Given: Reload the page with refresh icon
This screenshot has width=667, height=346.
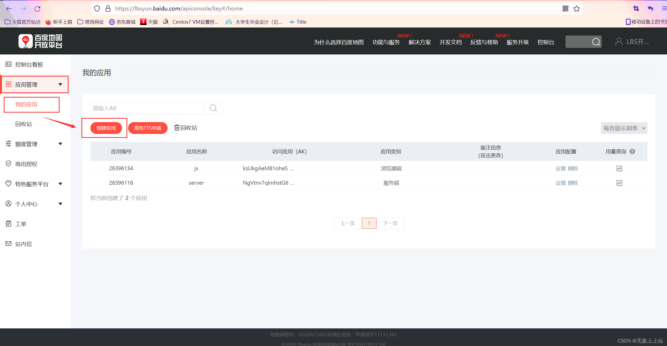Looking at the screenshot, I should coord(37,9).
